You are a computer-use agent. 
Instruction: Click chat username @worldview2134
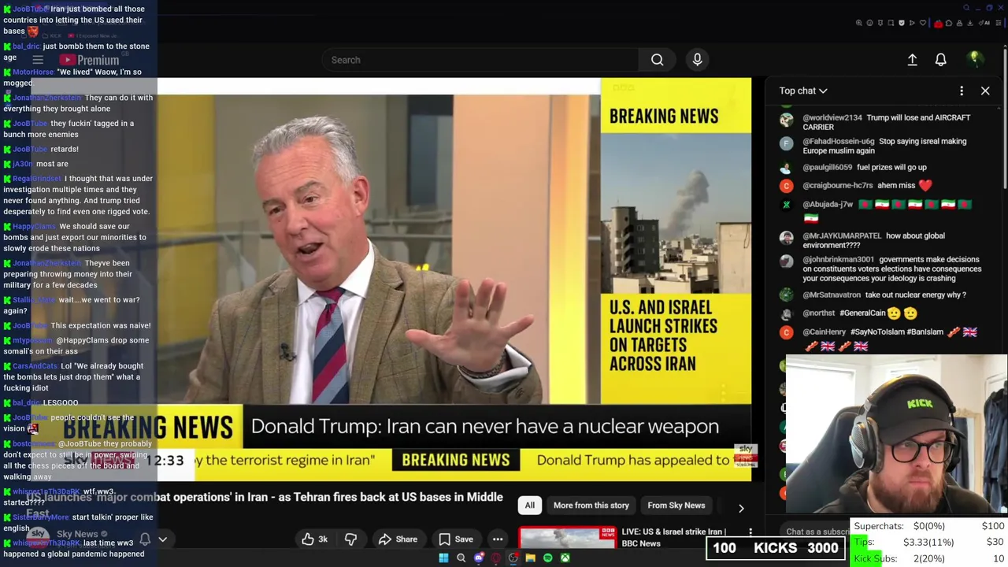point(832,117)
